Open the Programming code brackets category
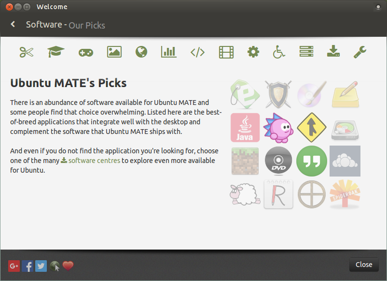 [198, 52]
